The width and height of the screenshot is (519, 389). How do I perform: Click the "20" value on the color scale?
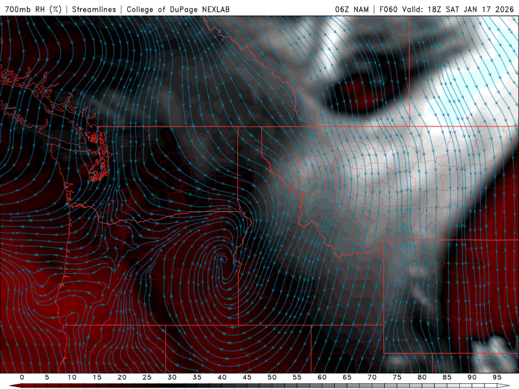[122, 377]
